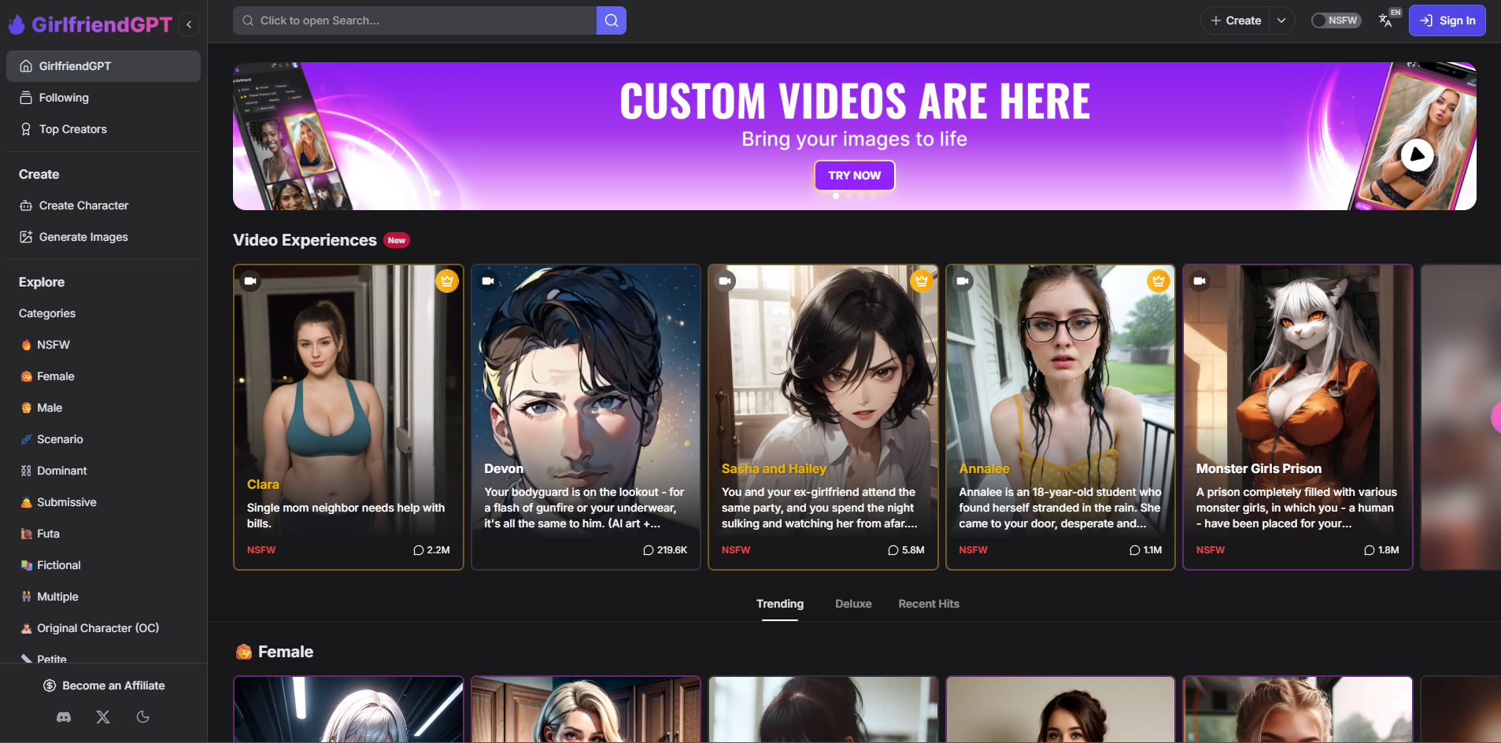Switch to the Deluxe tab
This screenshot has height=743, width=1501.
click(853, 604)
